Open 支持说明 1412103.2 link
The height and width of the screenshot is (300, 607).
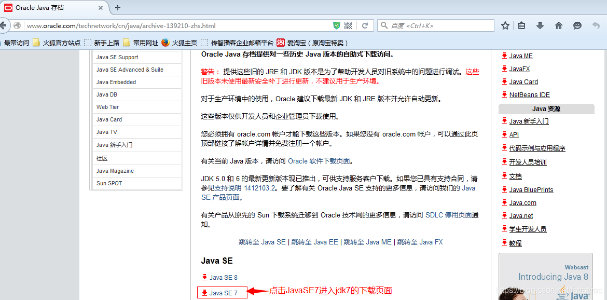245,188
